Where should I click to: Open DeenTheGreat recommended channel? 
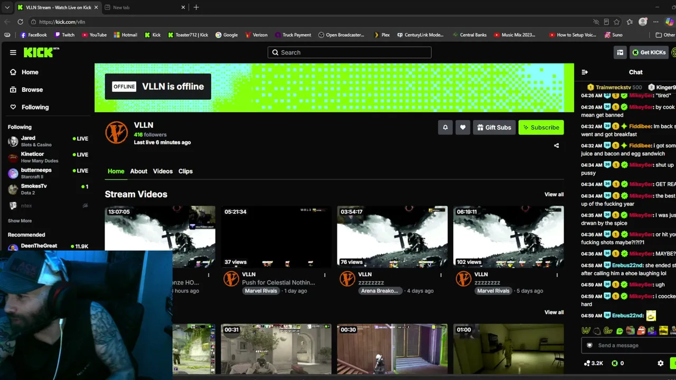pyautogui.click(x=48, y=246)
